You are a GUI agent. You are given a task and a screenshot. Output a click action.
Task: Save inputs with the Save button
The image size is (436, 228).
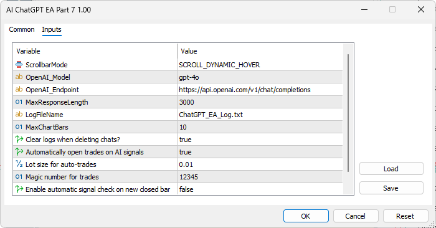point(391,188)
